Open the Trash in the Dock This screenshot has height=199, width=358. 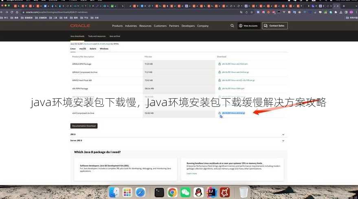(244, 193)
